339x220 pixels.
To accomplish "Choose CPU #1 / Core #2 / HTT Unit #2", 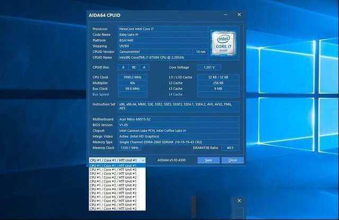I will coord(117,177).
